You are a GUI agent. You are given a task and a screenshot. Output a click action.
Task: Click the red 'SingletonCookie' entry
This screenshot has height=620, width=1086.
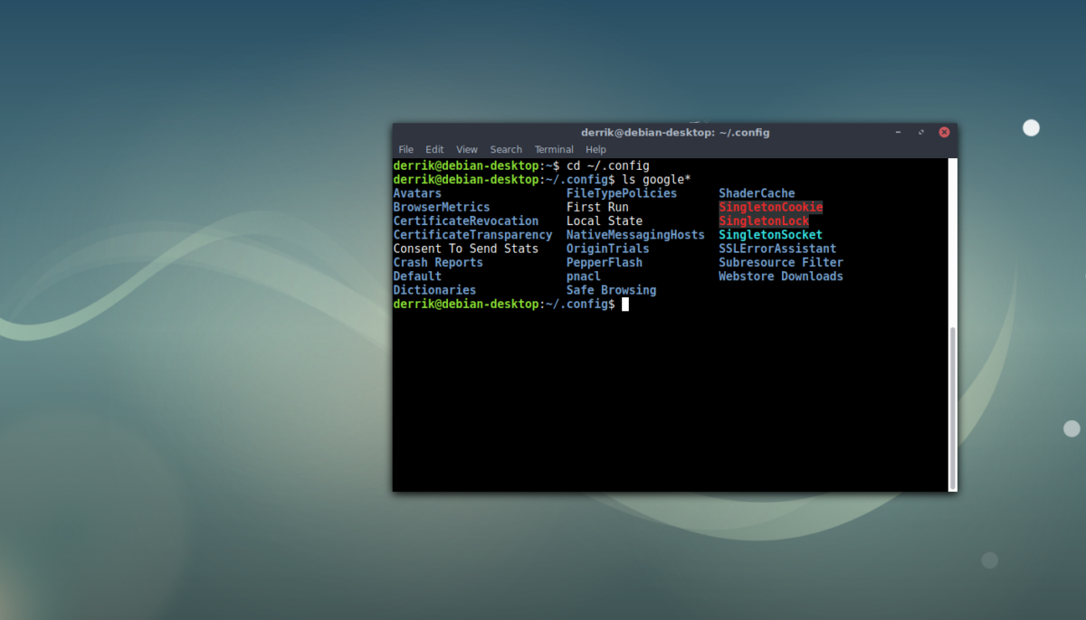click(771, 207)
